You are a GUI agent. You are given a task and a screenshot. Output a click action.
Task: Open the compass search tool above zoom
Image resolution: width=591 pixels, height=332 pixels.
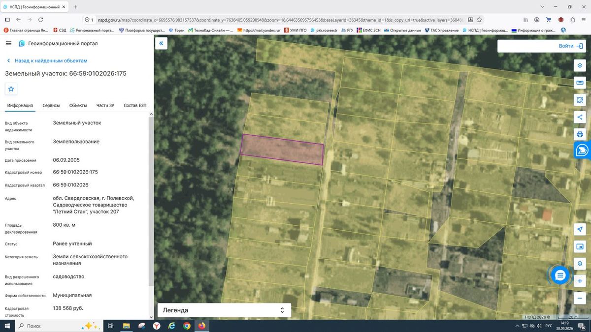point(580,264)
